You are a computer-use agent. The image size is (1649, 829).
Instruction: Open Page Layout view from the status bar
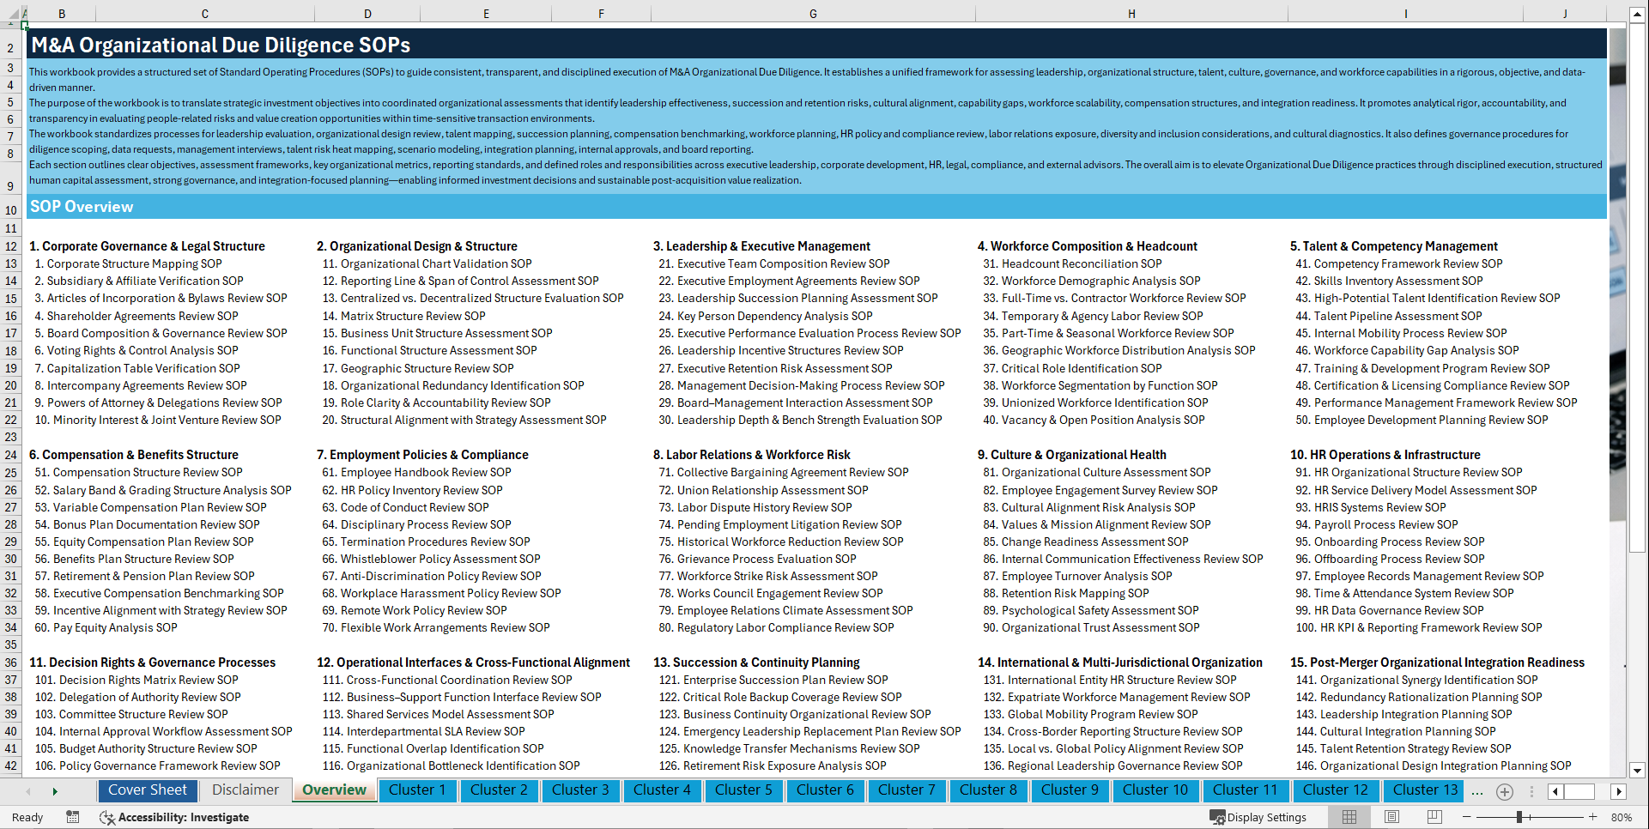(x=1391, y=816)
